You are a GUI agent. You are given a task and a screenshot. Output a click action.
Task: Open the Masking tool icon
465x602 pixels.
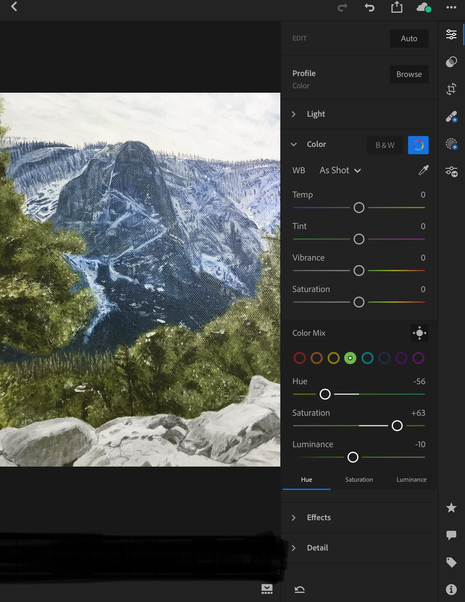[451, 144]
